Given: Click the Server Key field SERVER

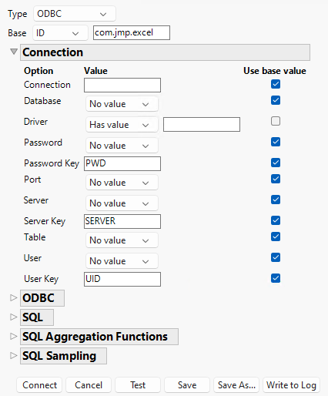Looking at the screenshot, I should (x=122, y=221).
